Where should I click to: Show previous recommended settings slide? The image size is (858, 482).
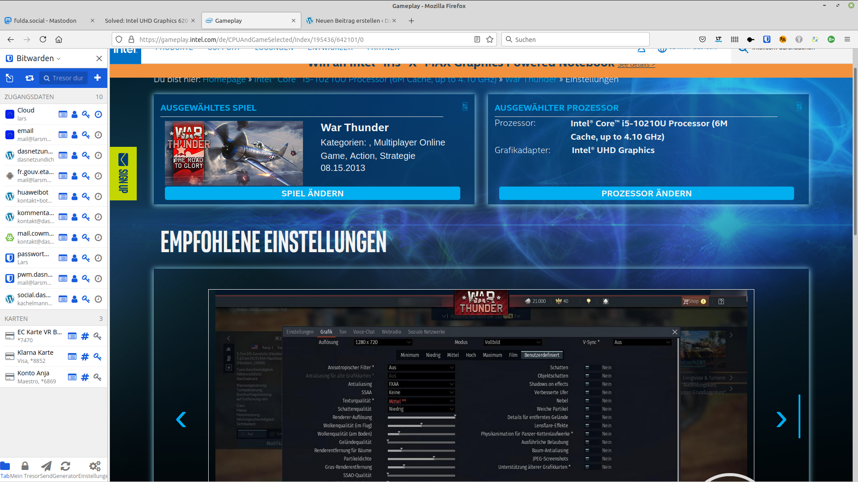181,420
